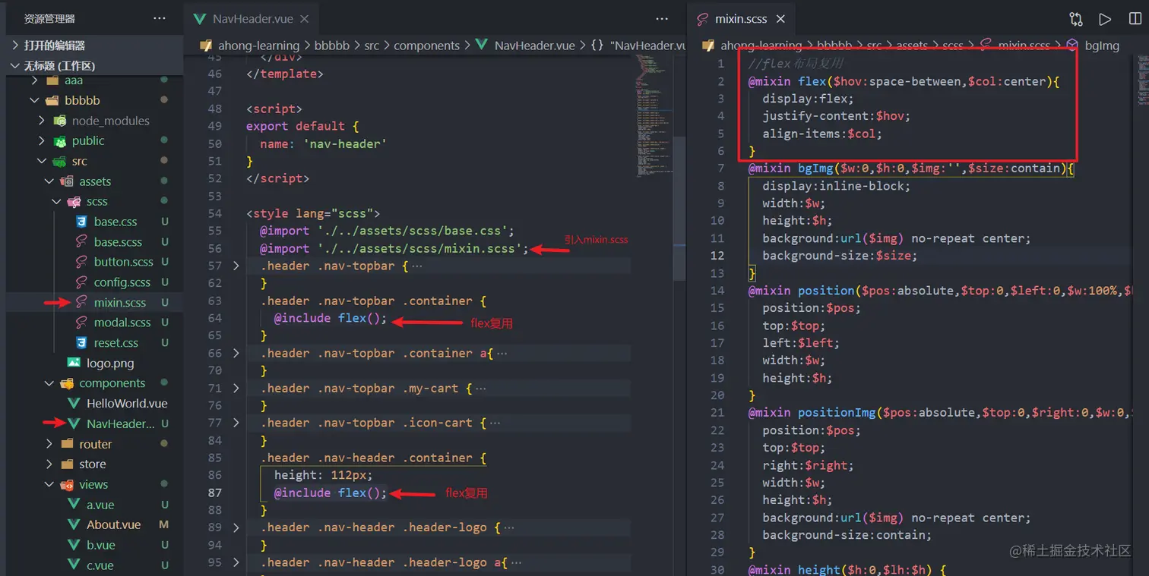Screen dimensions: 1149x576
Task: Click the bbbbb breadcrumb in NavHeader.vue editor
Action: [332, 46]
